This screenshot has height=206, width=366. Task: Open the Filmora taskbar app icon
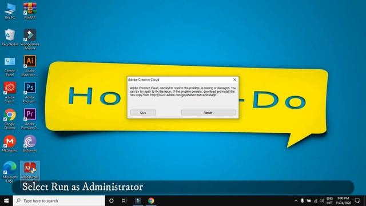[x=138, y=201]
